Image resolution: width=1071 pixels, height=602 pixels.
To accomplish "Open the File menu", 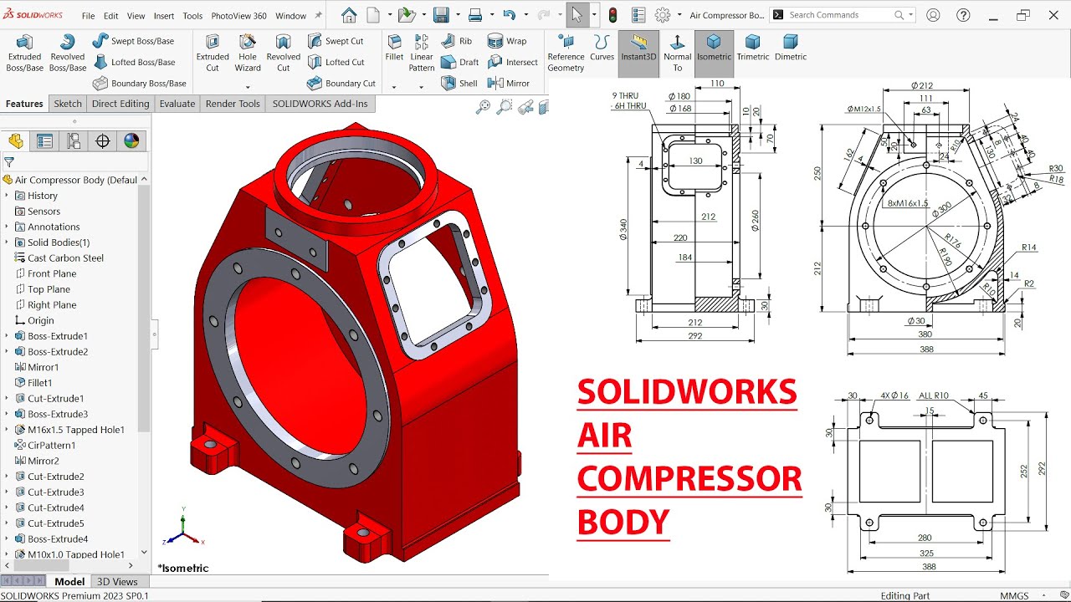I will [88, 16].
